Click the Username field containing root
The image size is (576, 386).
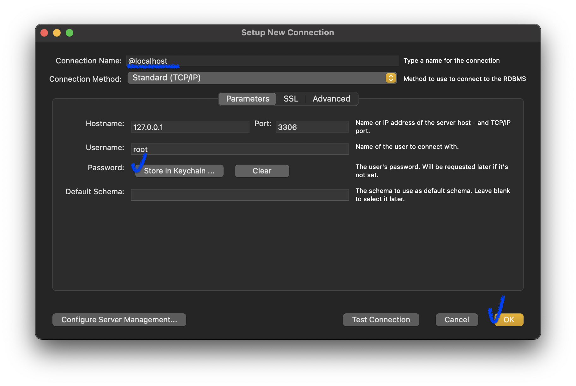tap(240, 149)
